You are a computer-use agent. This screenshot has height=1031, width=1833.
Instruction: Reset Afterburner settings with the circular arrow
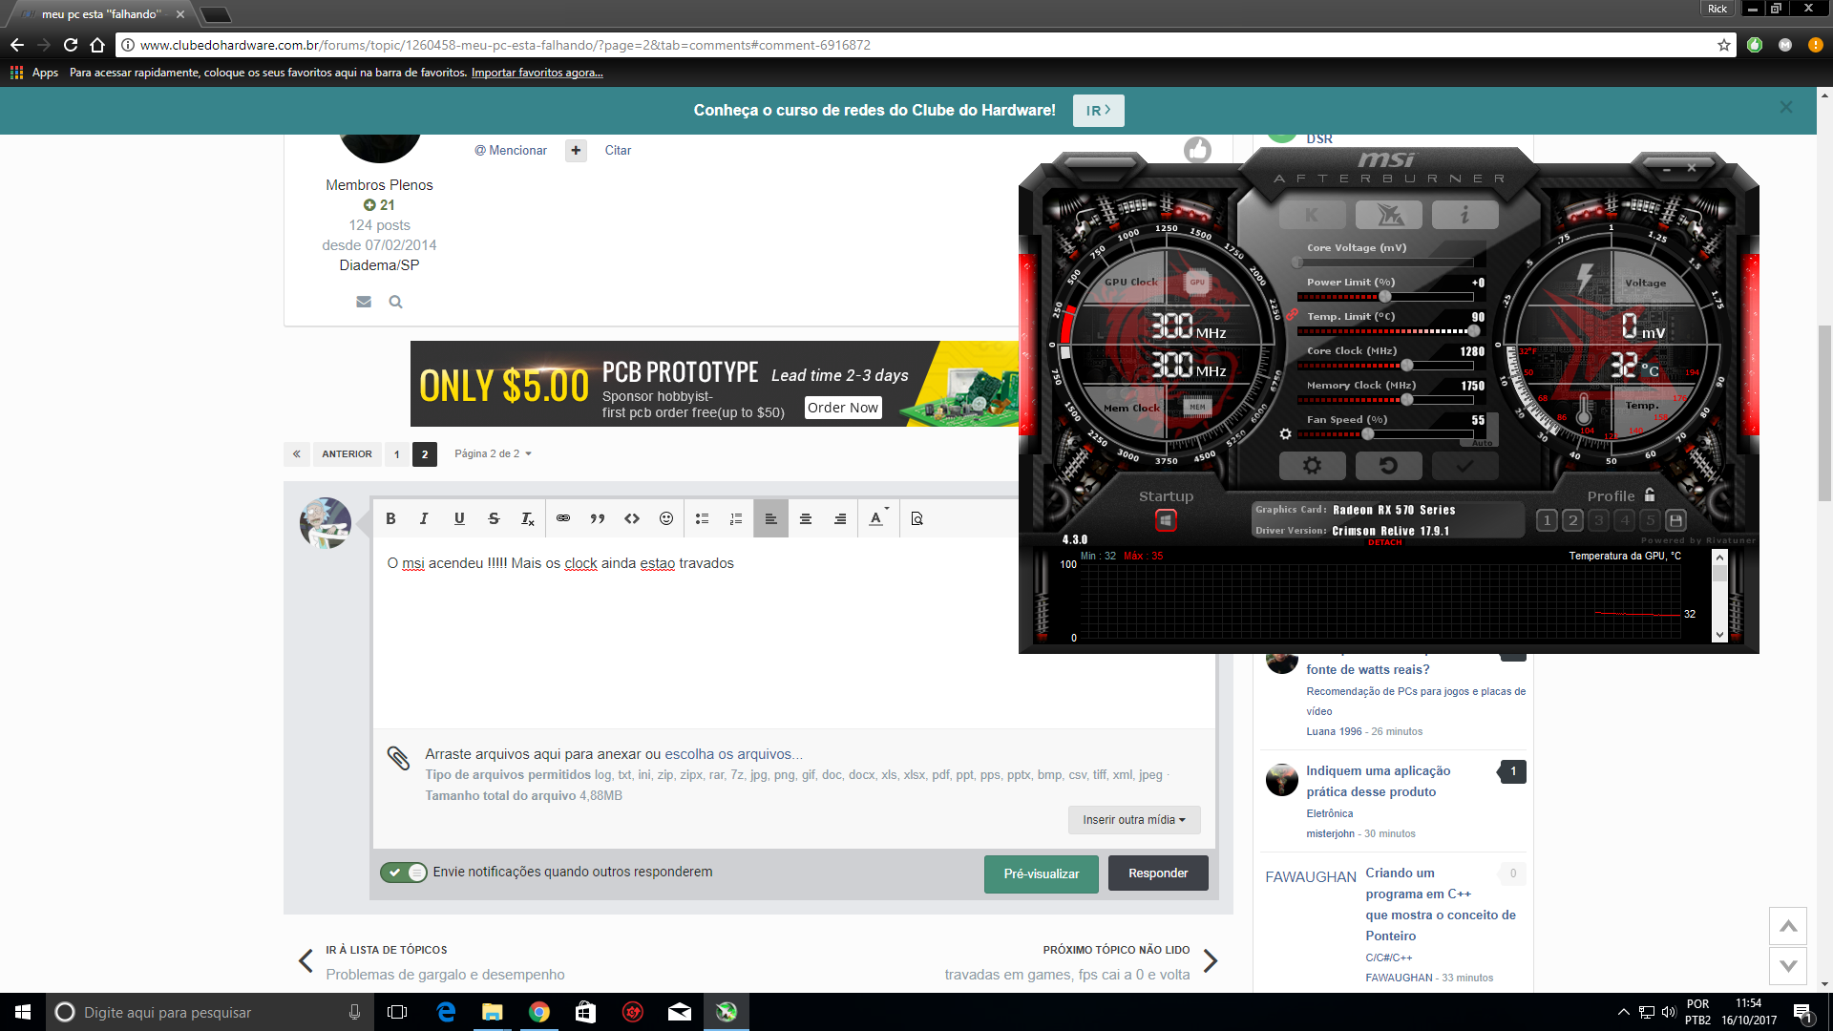[1388, 465]
